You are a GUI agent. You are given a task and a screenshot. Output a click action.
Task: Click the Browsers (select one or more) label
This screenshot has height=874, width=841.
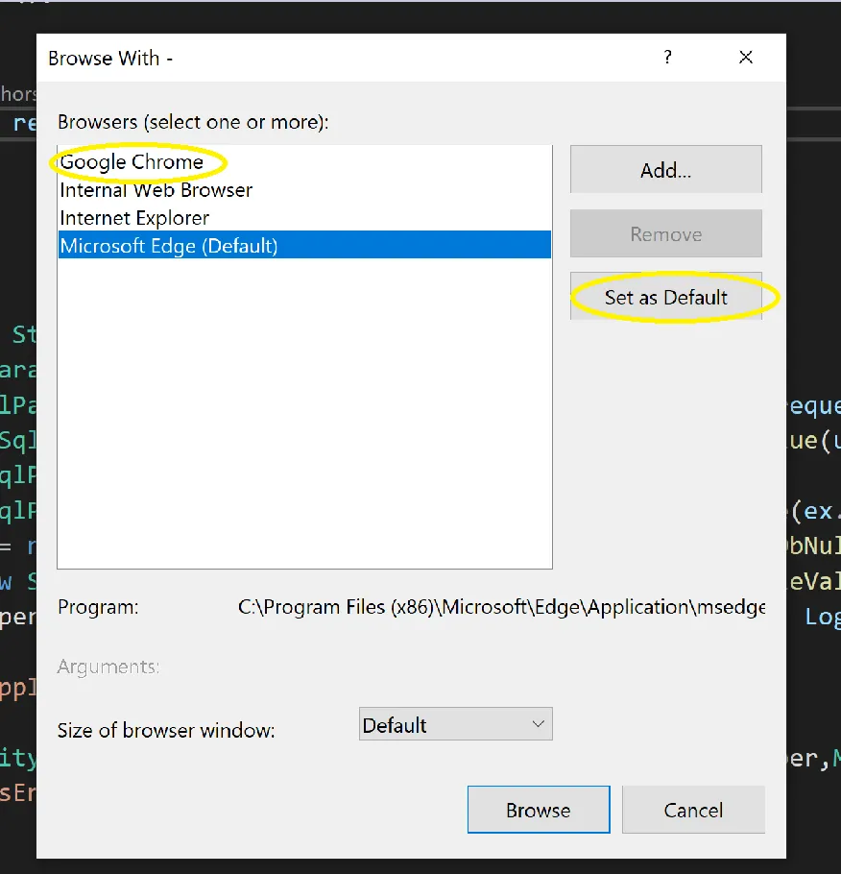click(x=193, y=122)
